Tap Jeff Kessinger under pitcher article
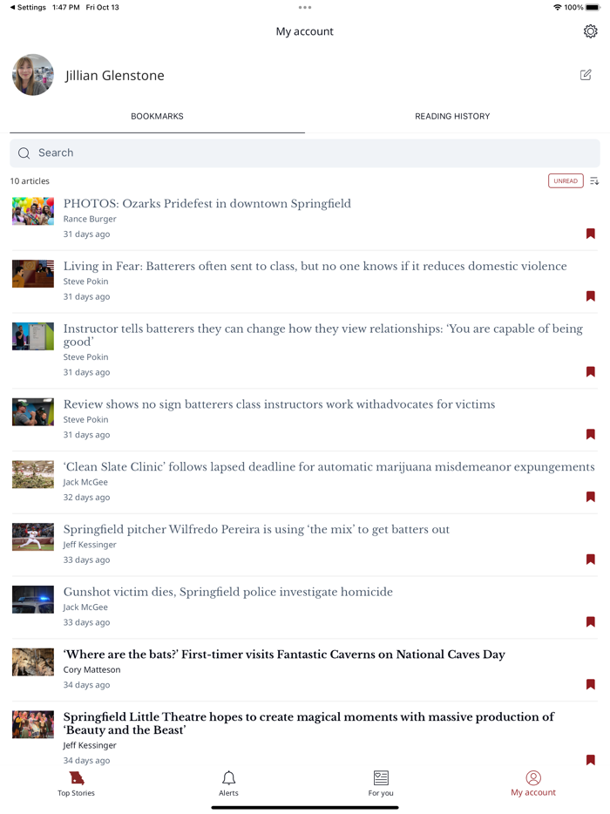 pyautogui.click(x=90, y=545)
